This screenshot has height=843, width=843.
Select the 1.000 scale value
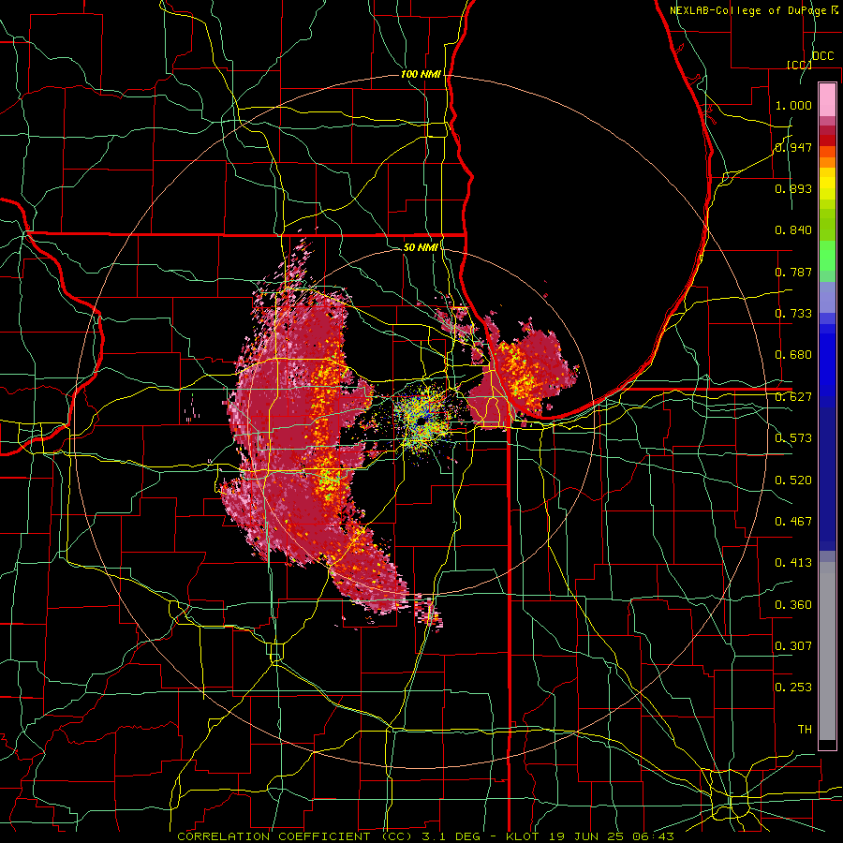coord(793,105)
